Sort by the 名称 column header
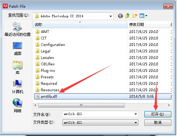Screen dimensions: 177x136 click(80, 24)
